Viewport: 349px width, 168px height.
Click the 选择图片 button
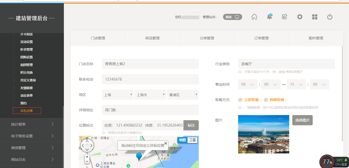(x=302, y=120)
